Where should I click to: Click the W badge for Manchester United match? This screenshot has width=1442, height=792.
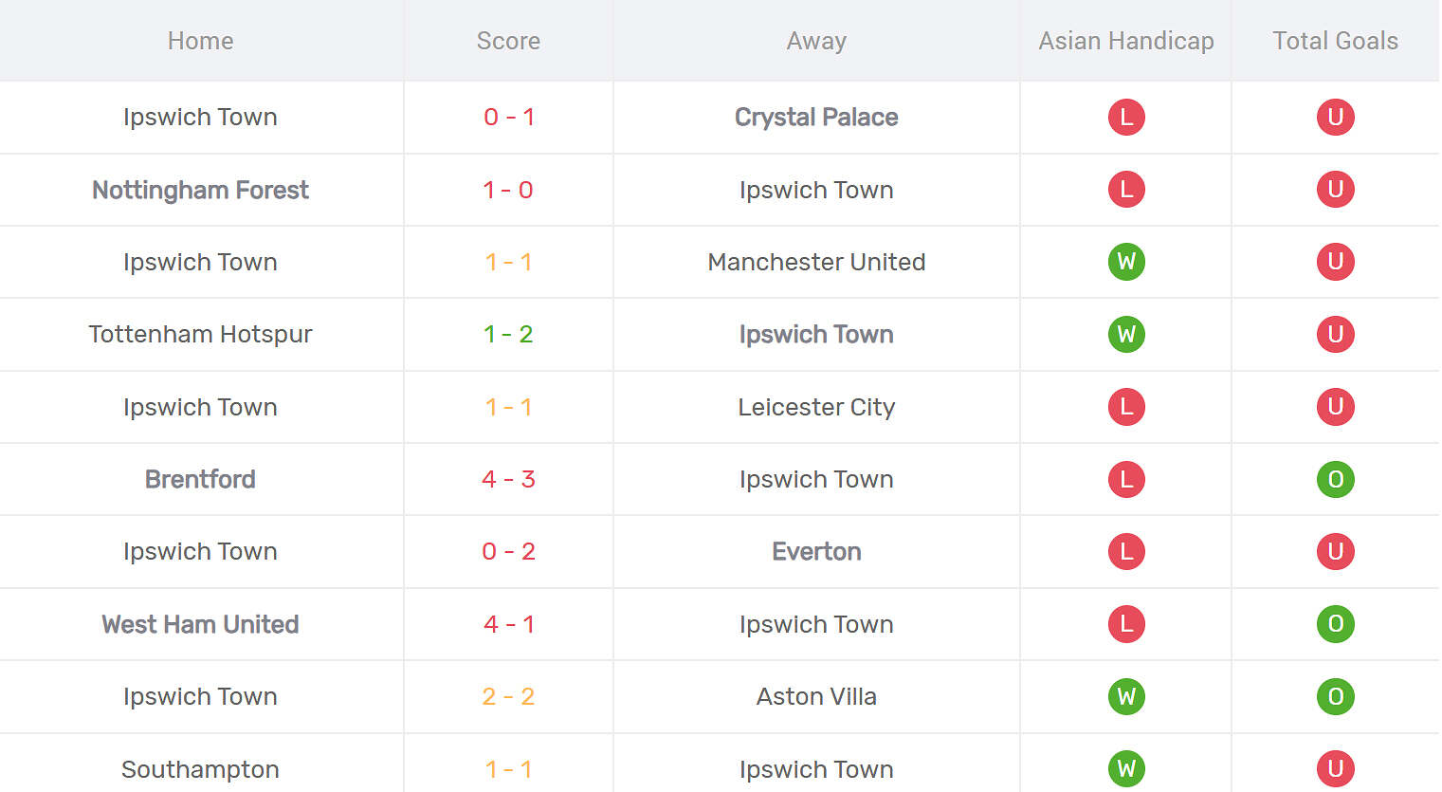pyautogui.click(x=1126, y=262)
